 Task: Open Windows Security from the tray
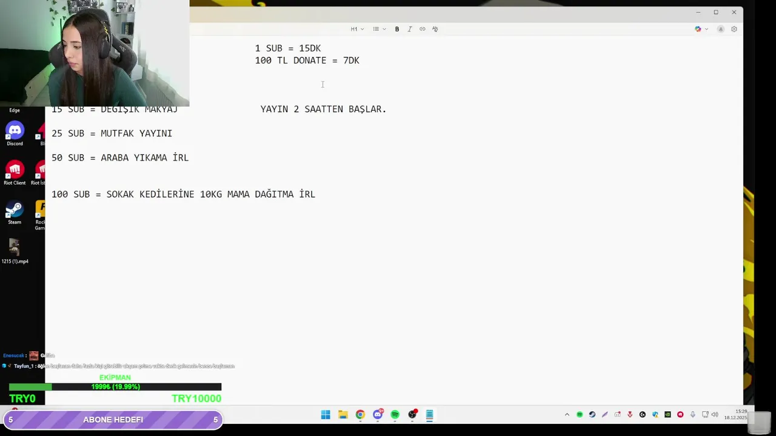tap(655, 415)
